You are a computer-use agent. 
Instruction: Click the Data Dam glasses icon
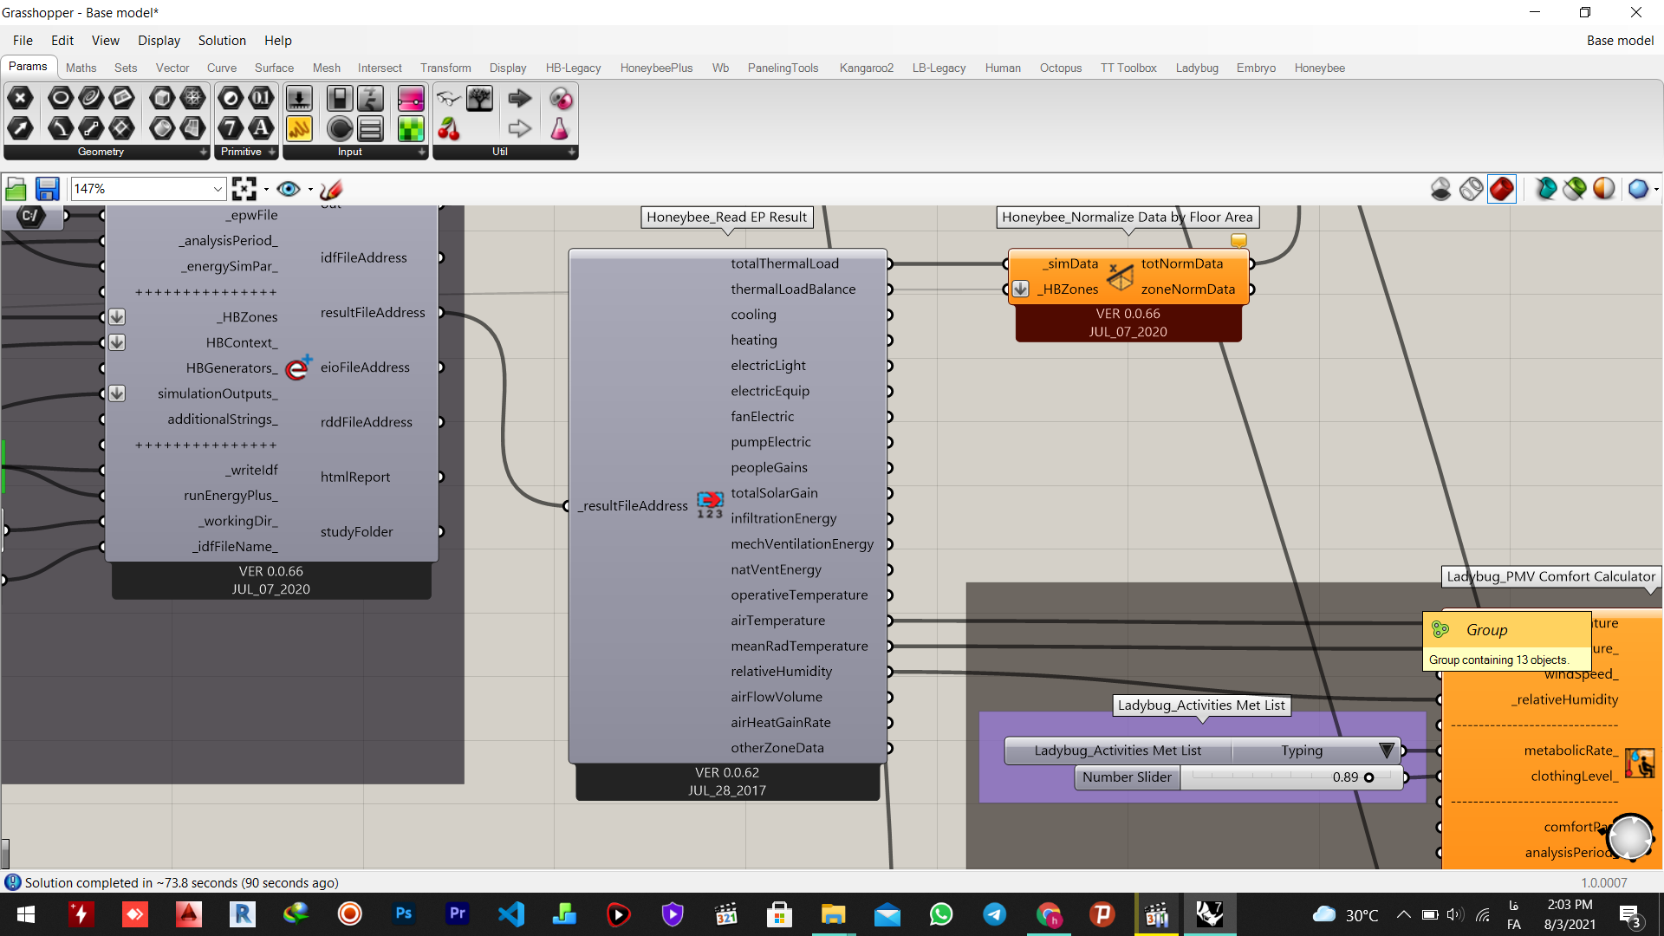tap(449, 98)
